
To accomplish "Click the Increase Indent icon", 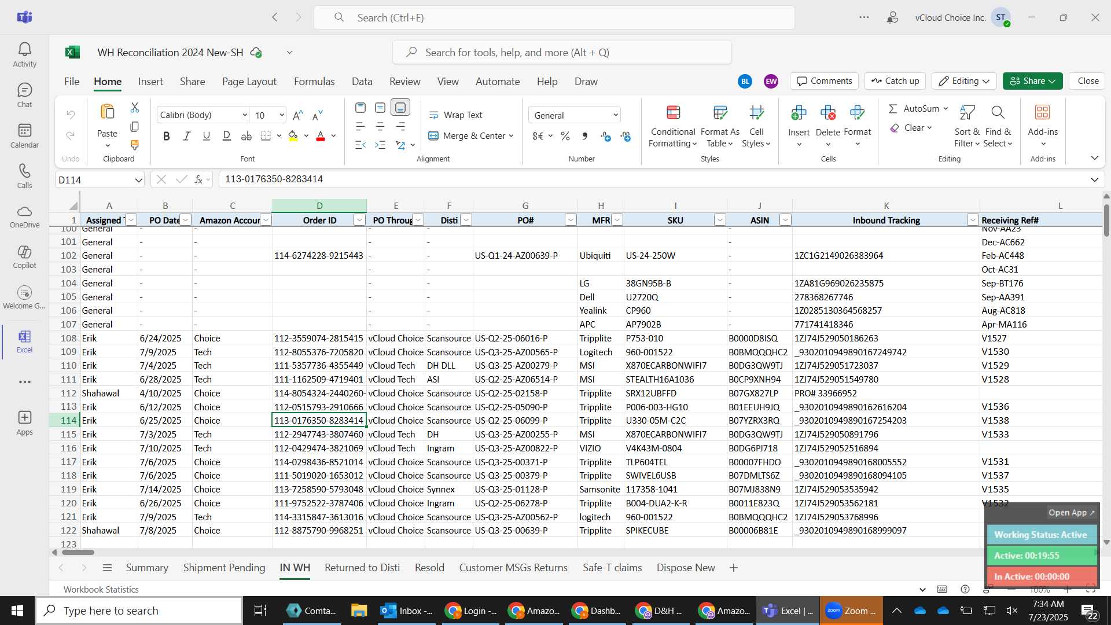I will pos(380,145).
